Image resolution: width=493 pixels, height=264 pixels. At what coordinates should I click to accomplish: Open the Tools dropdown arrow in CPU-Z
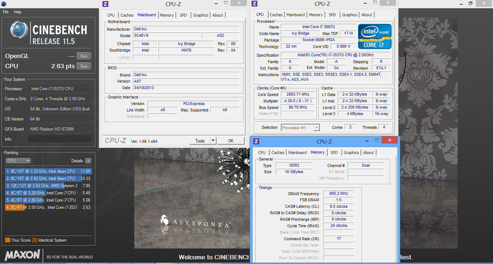coord(213,141)
